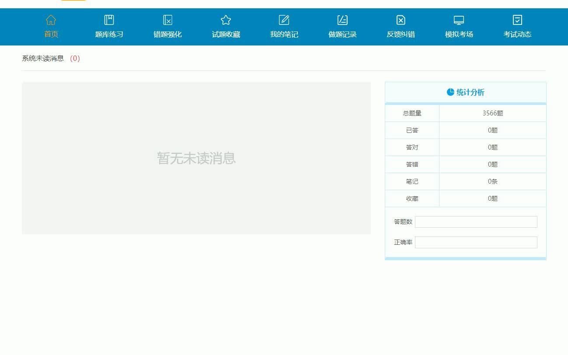Click the 0条 notes value
The image size is (568, 355).
tap(493, 181)
